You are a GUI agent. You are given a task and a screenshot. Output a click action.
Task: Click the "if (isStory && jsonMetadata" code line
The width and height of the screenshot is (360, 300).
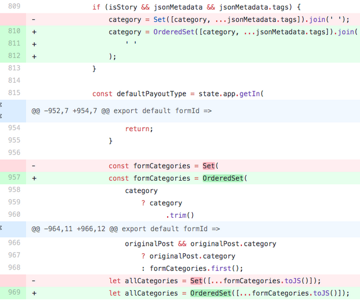click(x=196, y=7)
